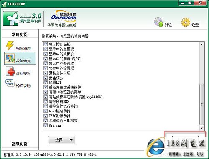Toggle host域名劫持 checkbox
The image size is (209, 159).
[46, 111]
